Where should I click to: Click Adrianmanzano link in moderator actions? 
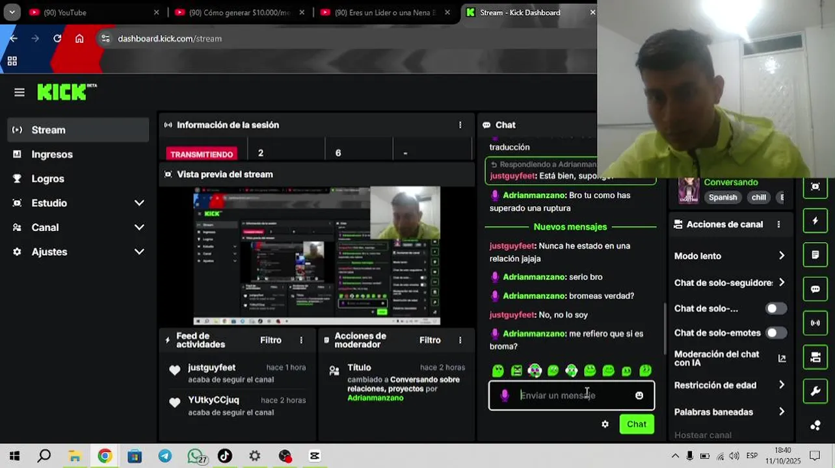pos(375,398)
